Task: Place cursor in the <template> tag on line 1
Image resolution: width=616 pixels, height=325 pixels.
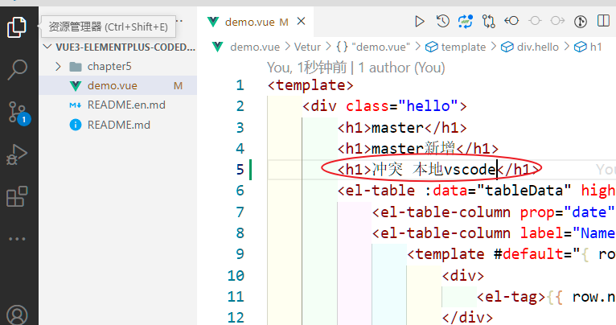Action: [310, 85]
